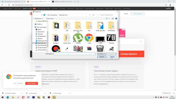Select OneDrive in navigation tree
Image resolution: width=176 pixels, height=99 pixels.
coord(38,24)
